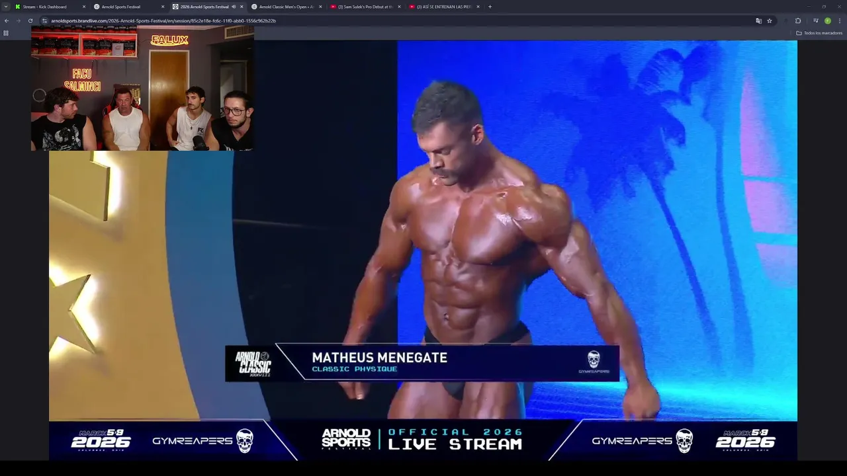Click right March 5-8 2026 logo in banner
847x476 pixels.
point(745,440)
